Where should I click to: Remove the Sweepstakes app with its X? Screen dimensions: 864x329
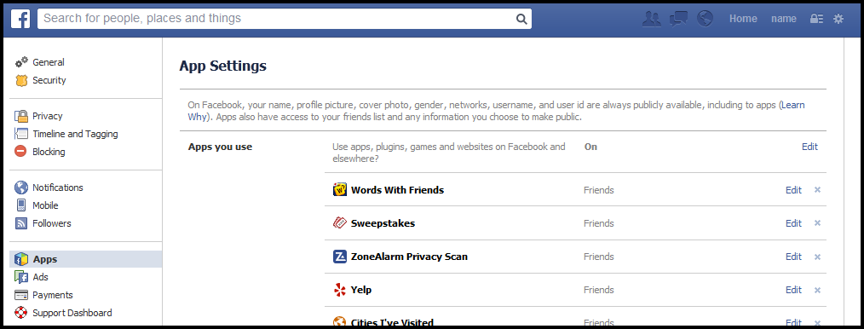(x=818, y=223)
